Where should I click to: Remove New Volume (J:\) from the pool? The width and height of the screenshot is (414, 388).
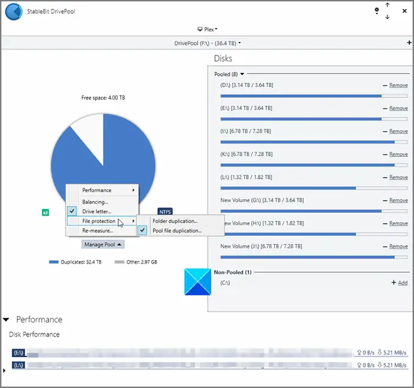(399, 246)
